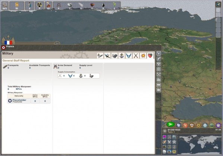Click the French flag emblem

click(8, 42)
